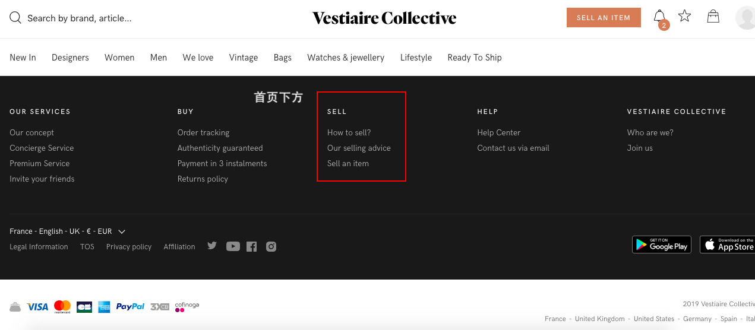
Task: Open the Twitter footer icon
Action: click(212, 246)
